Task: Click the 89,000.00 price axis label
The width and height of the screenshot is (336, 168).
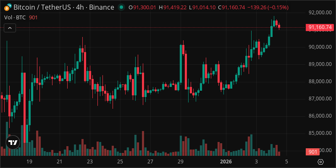Action: coord(320,64)
